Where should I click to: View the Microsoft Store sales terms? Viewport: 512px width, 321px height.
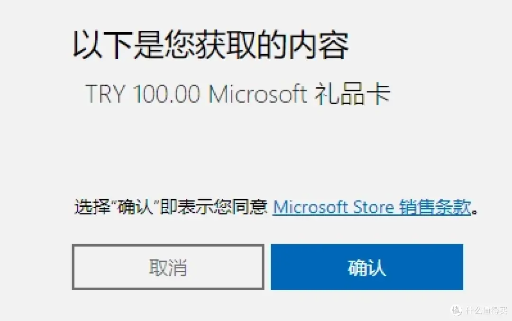(372, 207)
